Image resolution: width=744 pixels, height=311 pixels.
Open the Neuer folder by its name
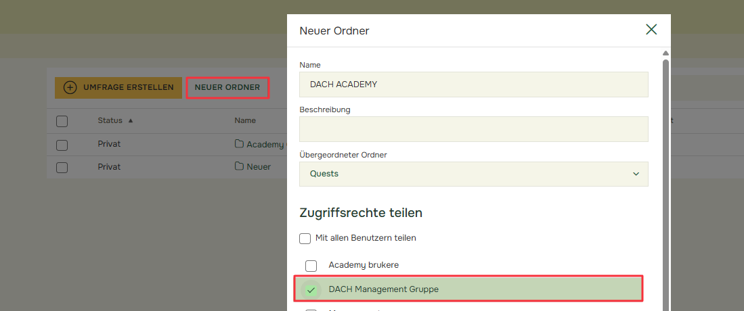259,166
